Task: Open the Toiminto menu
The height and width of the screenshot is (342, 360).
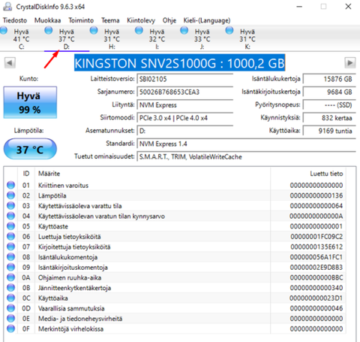Action: pos(81,20)
